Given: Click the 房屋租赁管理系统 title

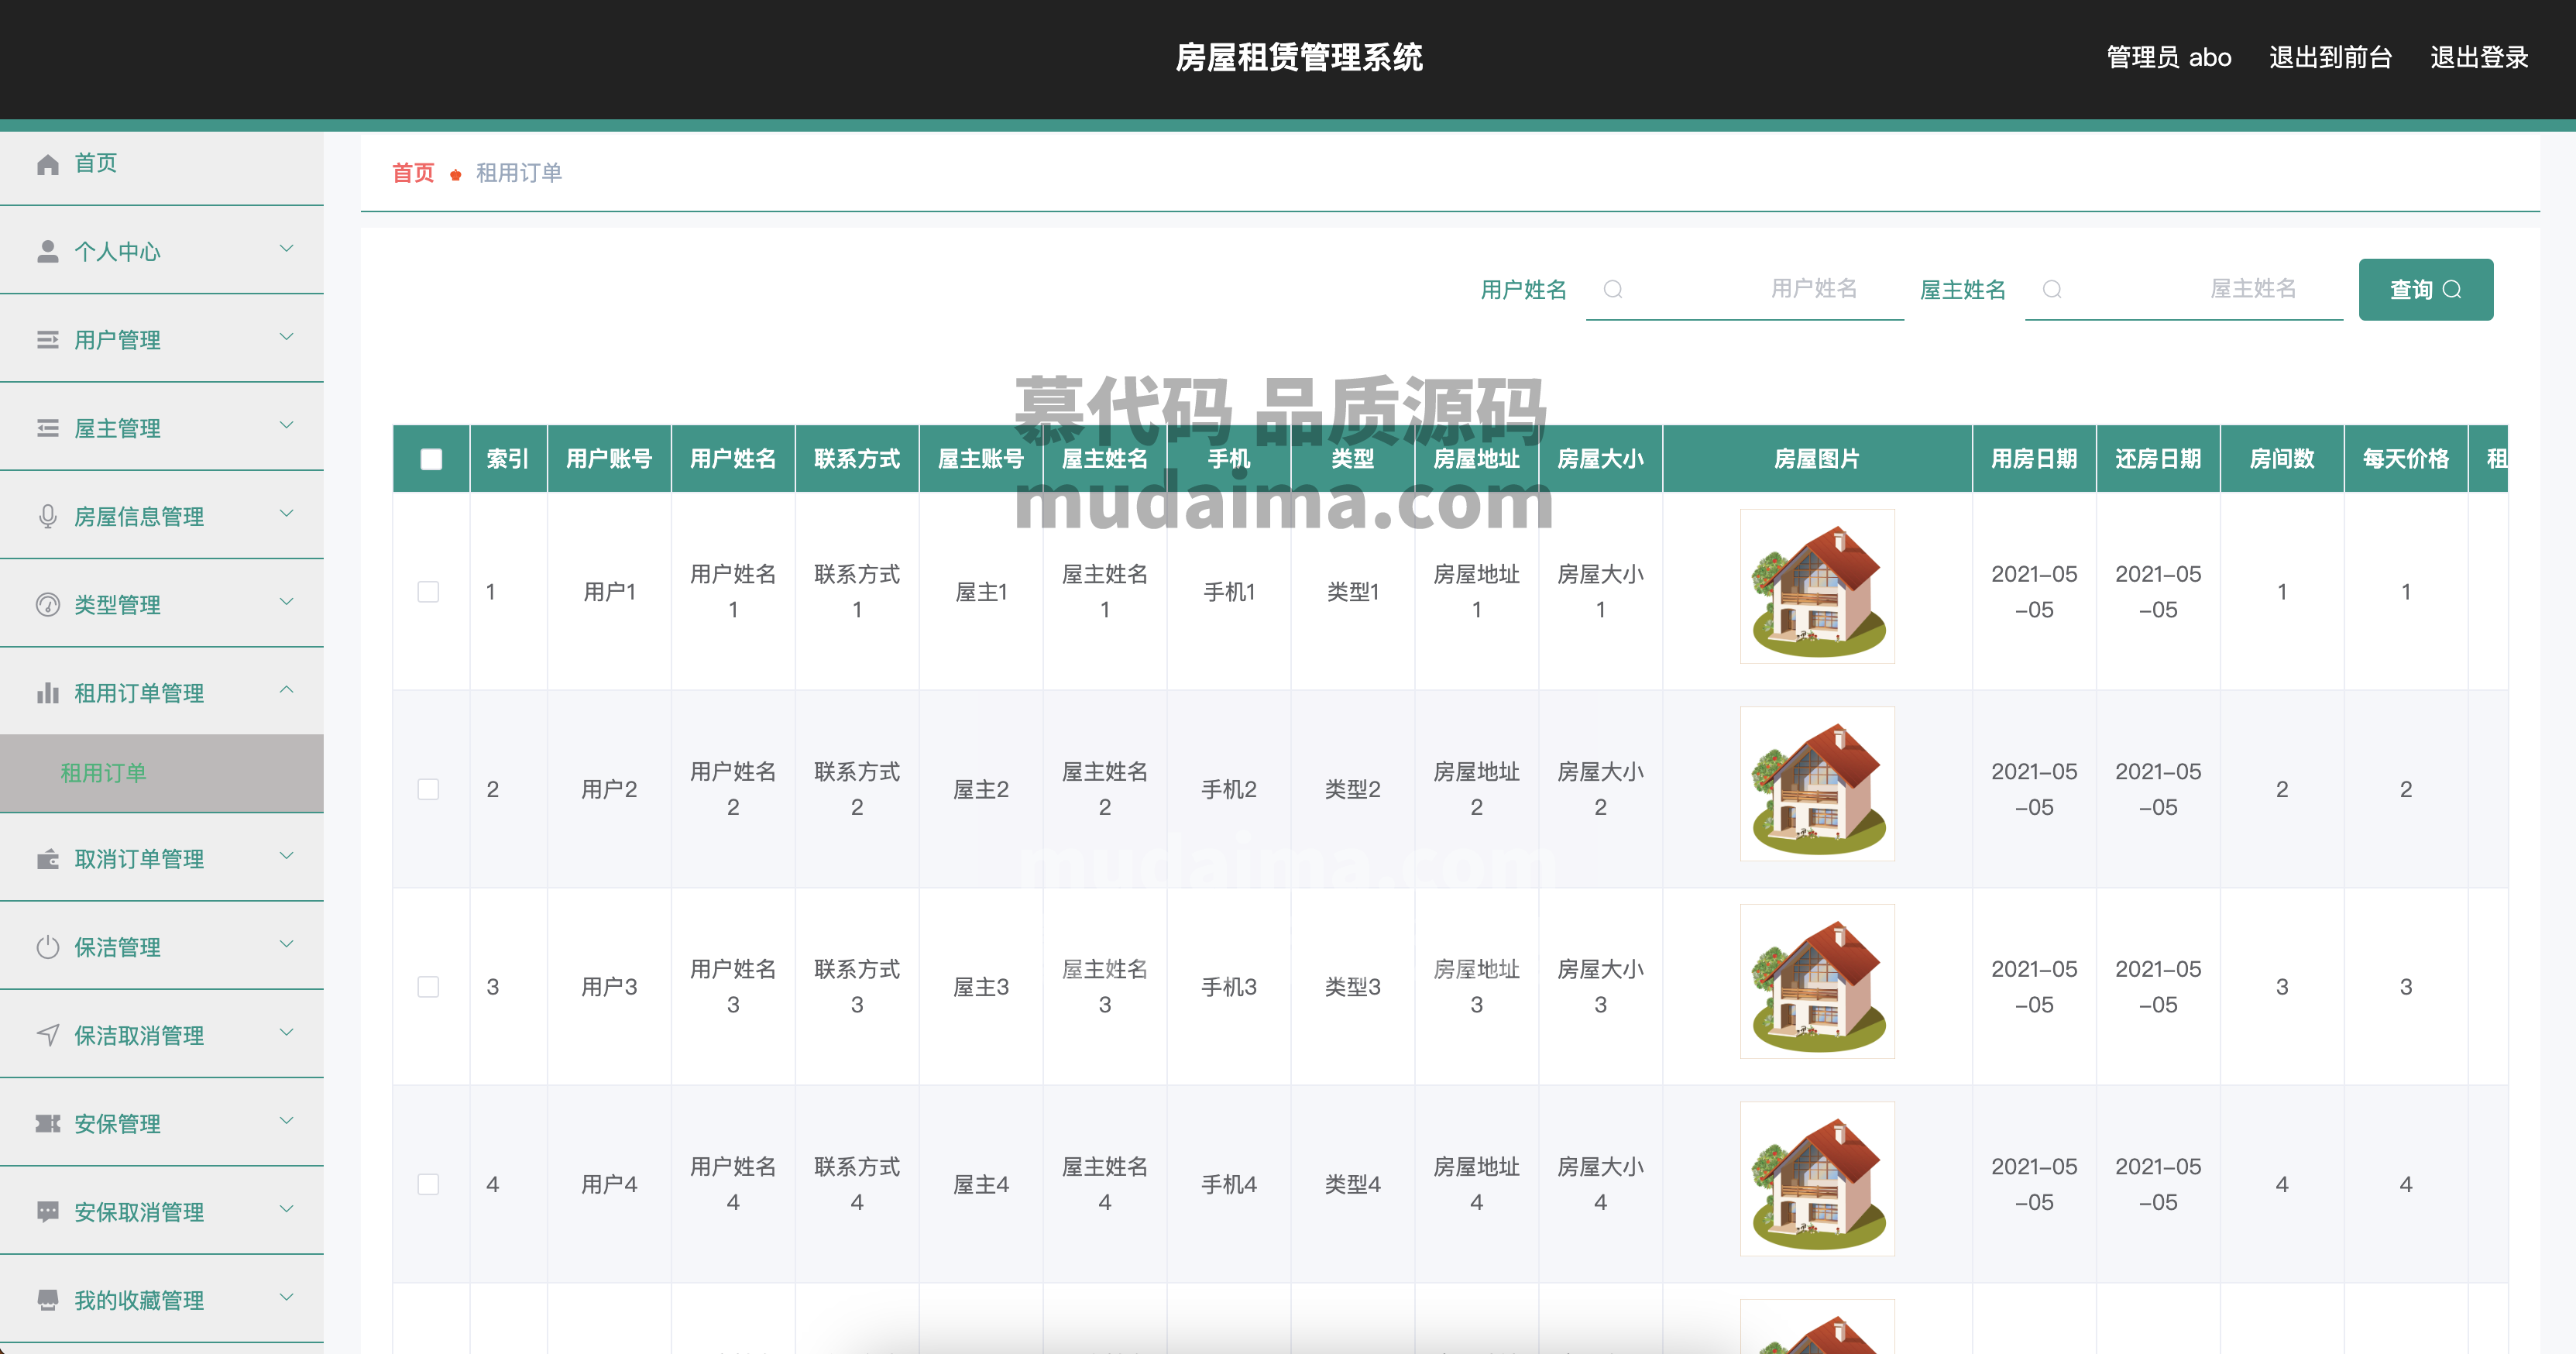Looking at the screenshot, I should [x=1299, y=58].
